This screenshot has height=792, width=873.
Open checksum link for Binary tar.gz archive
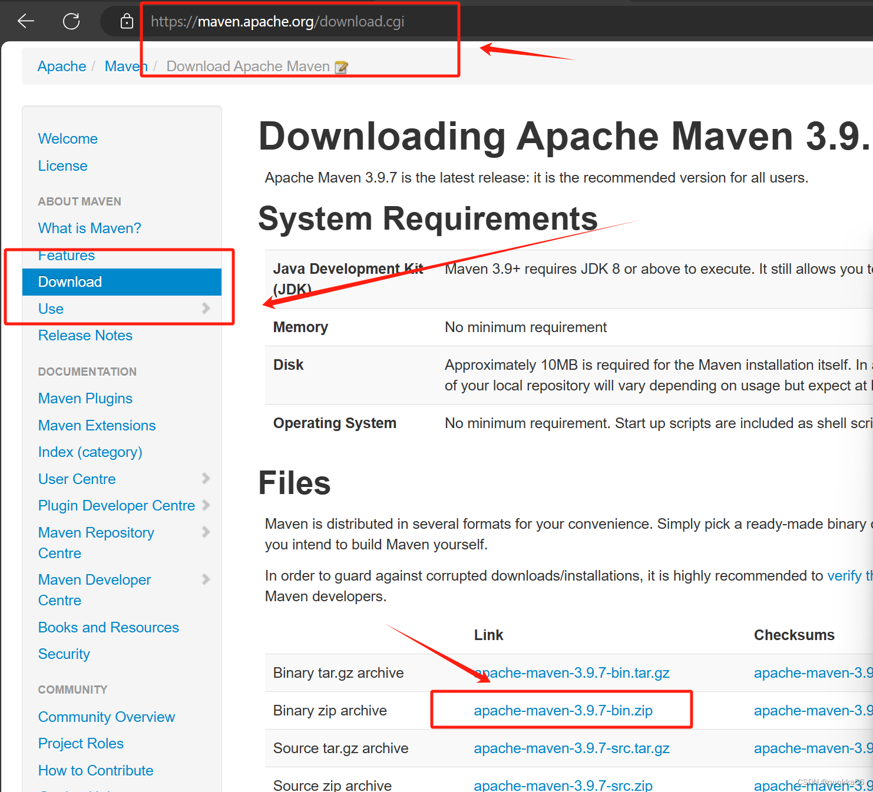pyautogui.click(x=813, y=673)
